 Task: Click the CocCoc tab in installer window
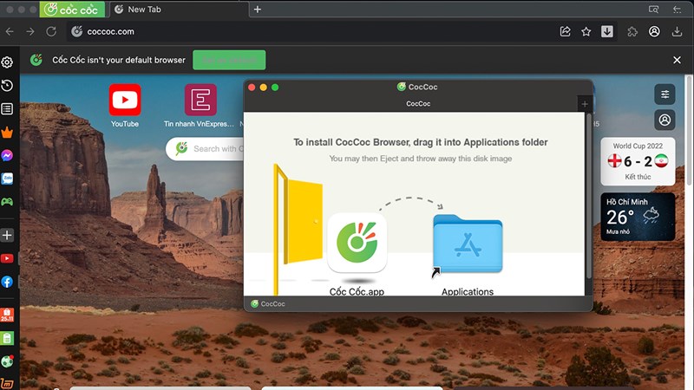pyautogui.click(x=418, y=103)
